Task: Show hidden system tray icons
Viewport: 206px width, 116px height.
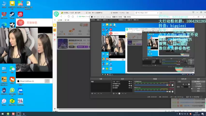Action: pyautogui.click(x=177, y=114)
